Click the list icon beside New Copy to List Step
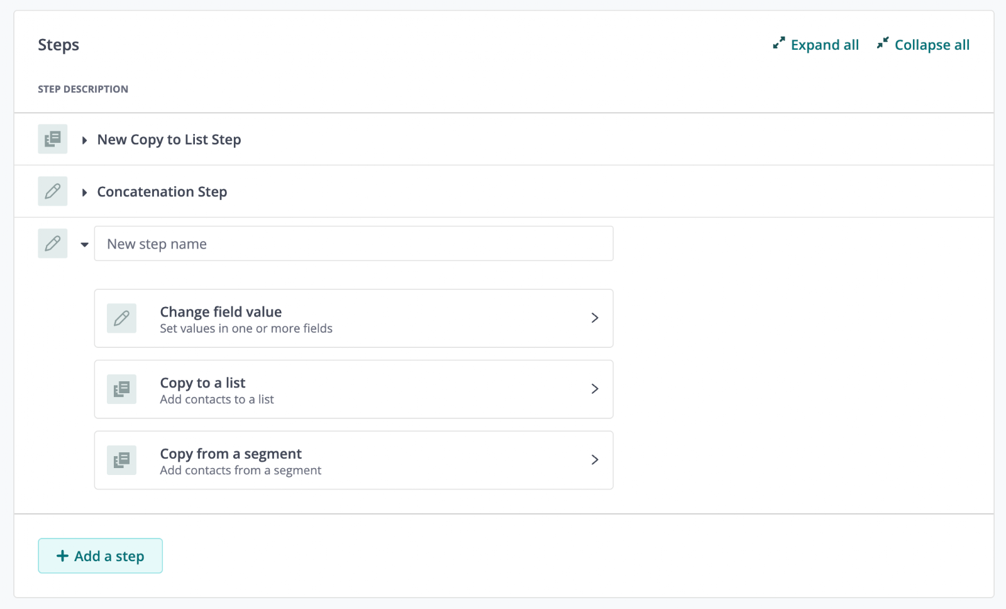The width and height of the screenshot is (1006, 609). (53, 139)
